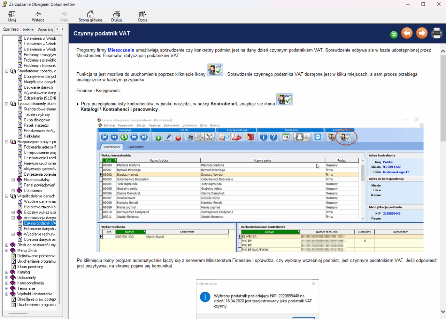Select the 'Tabele i wykazy' topic

(37, 114)
